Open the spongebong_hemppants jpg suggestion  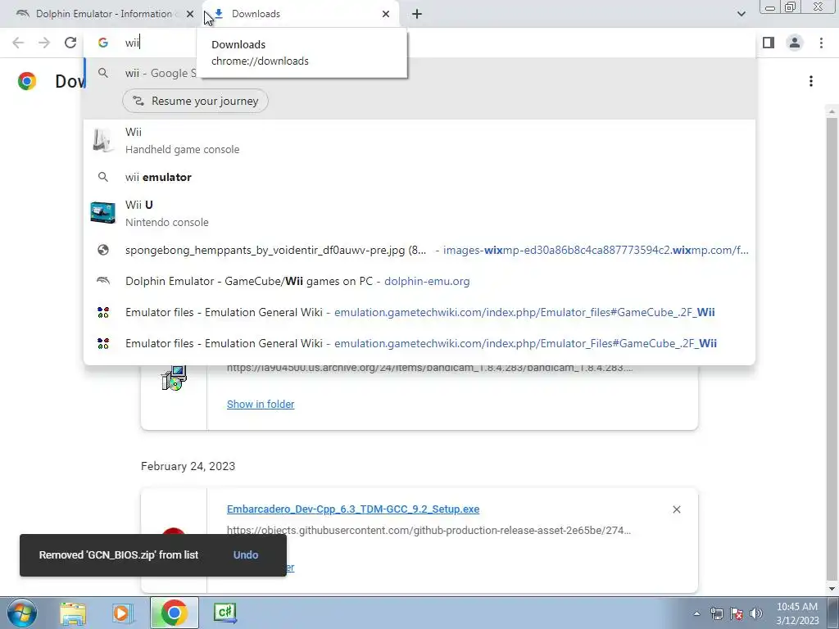click(x=419, y=251)
